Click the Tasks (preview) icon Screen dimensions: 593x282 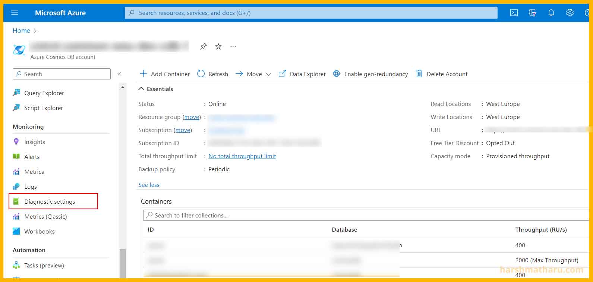16,265
